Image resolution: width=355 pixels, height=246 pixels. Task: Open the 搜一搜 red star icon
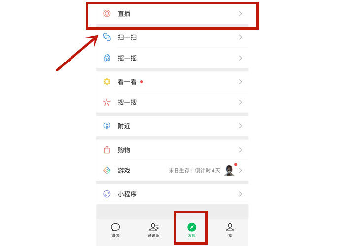[107, 102]
